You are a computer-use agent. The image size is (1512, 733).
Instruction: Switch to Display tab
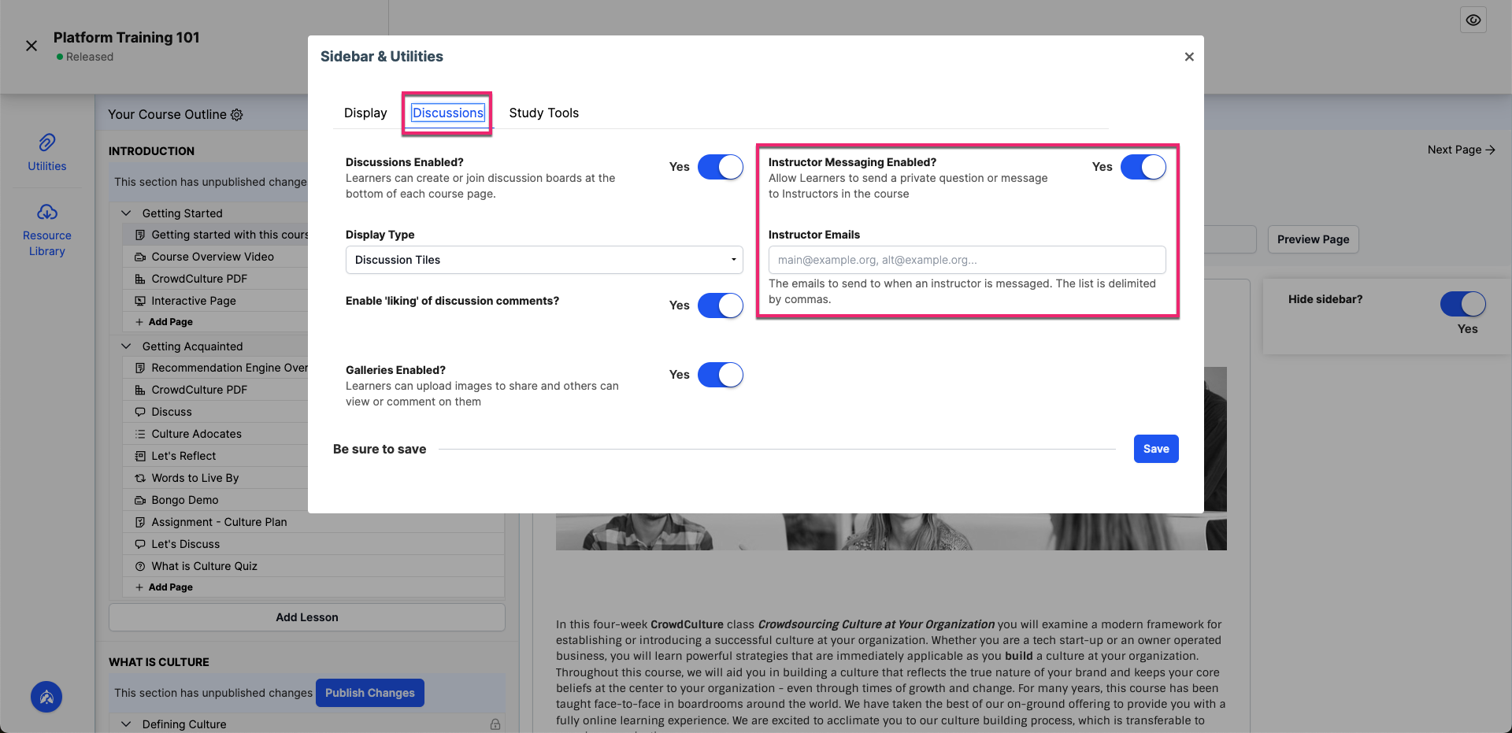point(365,113)
